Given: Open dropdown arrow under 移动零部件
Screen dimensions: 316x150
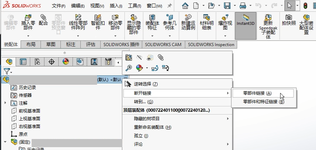Looking at the screenshot, I should (115, 36).
